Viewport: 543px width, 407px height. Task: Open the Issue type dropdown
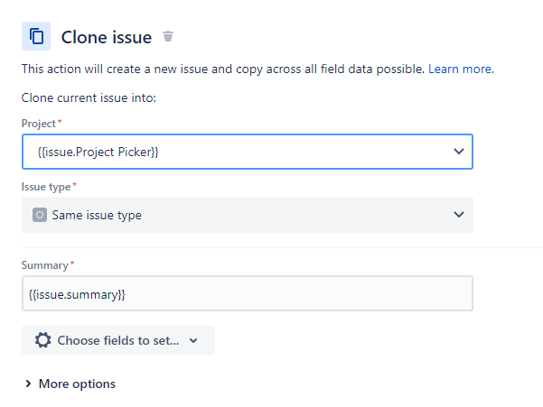coord(235,215)
